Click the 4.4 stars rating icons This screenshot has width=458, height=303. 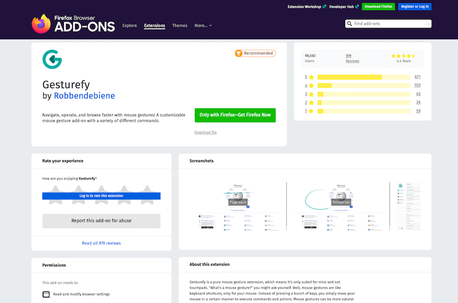[x=404, y=56]
